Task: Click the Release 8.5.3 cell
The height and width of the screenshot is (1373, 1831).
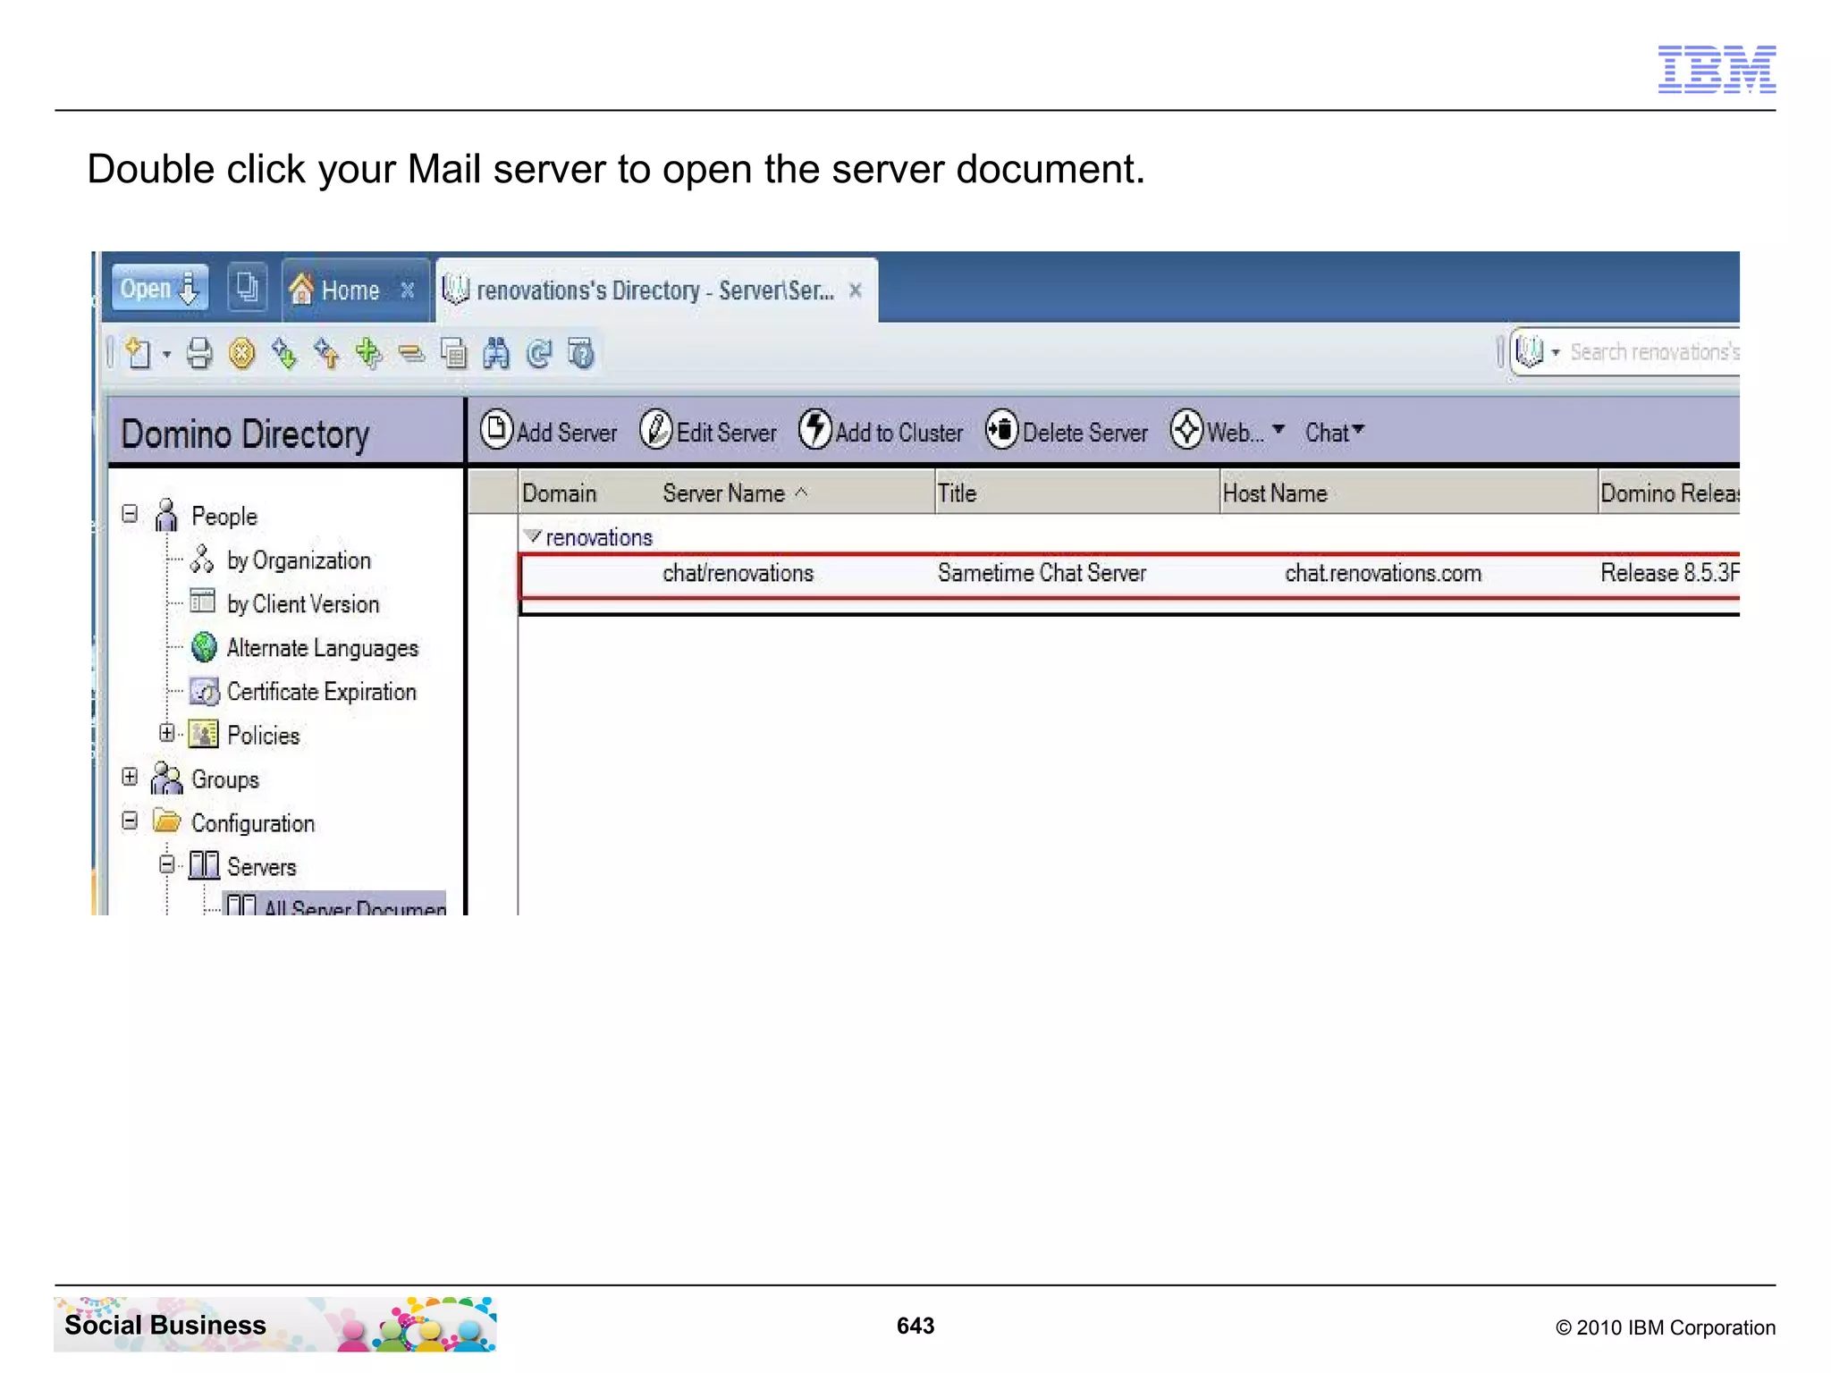Action: pos(1669,573)
